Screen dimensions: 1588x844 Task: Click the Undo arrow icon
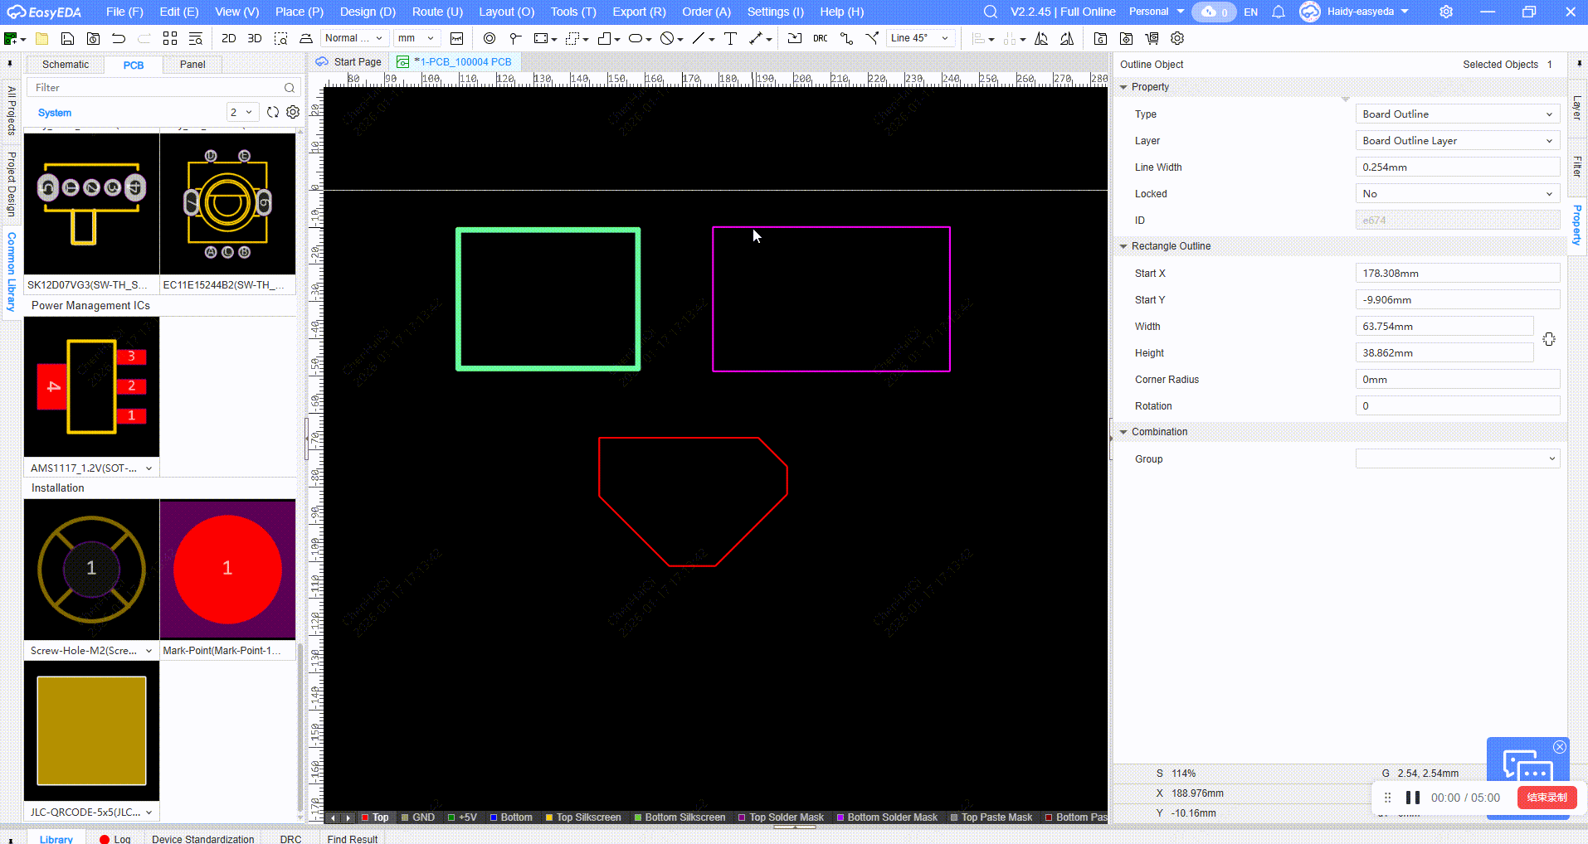119,38
